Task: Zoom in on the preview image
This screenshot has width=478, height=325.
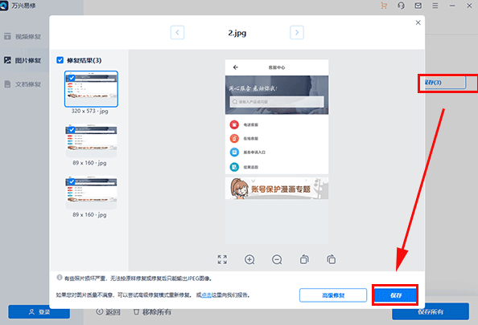Action: (x=249, y=260)
